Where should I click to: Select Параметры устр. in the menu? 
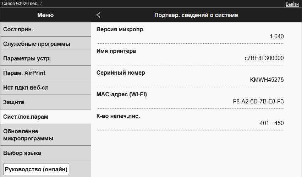pyautogui.click(x=45, y=59)
